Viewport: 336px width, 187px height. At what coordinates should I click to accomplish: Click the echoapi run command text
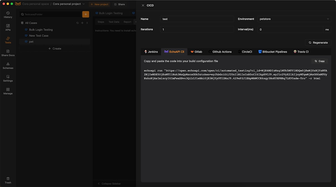(x=235, y=74)
